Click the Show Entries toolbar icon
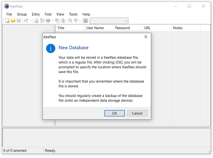Viewport: 213px width, 158px height. [76, 21]
